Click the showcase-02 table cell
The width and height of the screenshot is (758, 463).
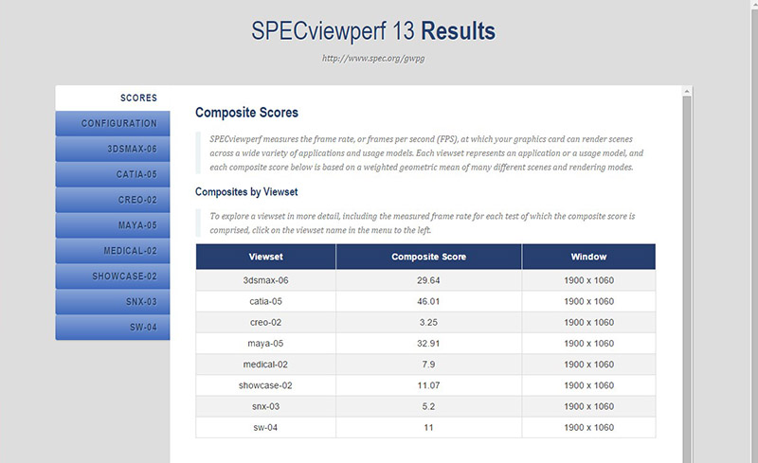coord(266,385)
